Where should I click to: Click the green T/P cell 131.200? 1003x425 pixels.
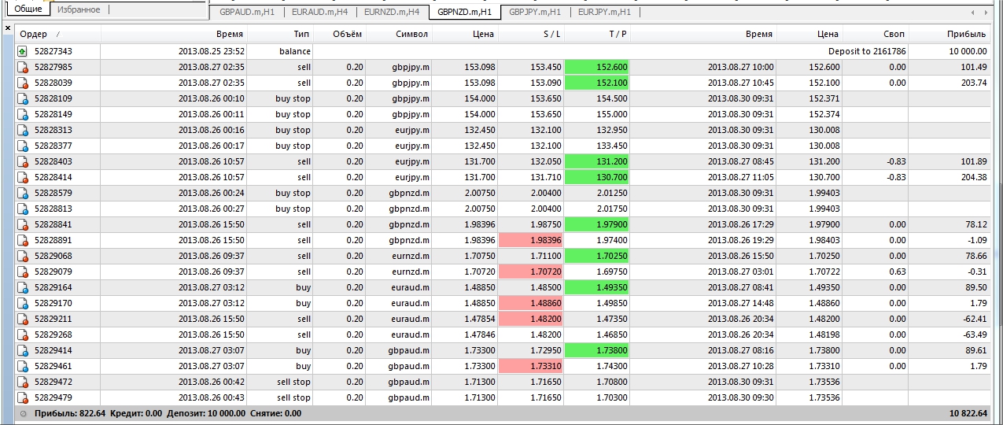(597, 161)
